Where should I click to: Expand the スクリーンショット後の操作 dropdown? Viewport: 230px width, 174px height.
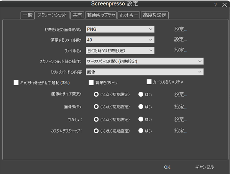145,61
